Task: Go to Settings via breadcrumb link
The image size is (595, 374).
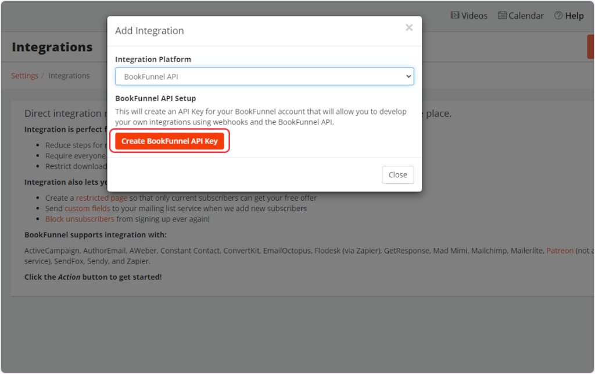Action: 24,76
